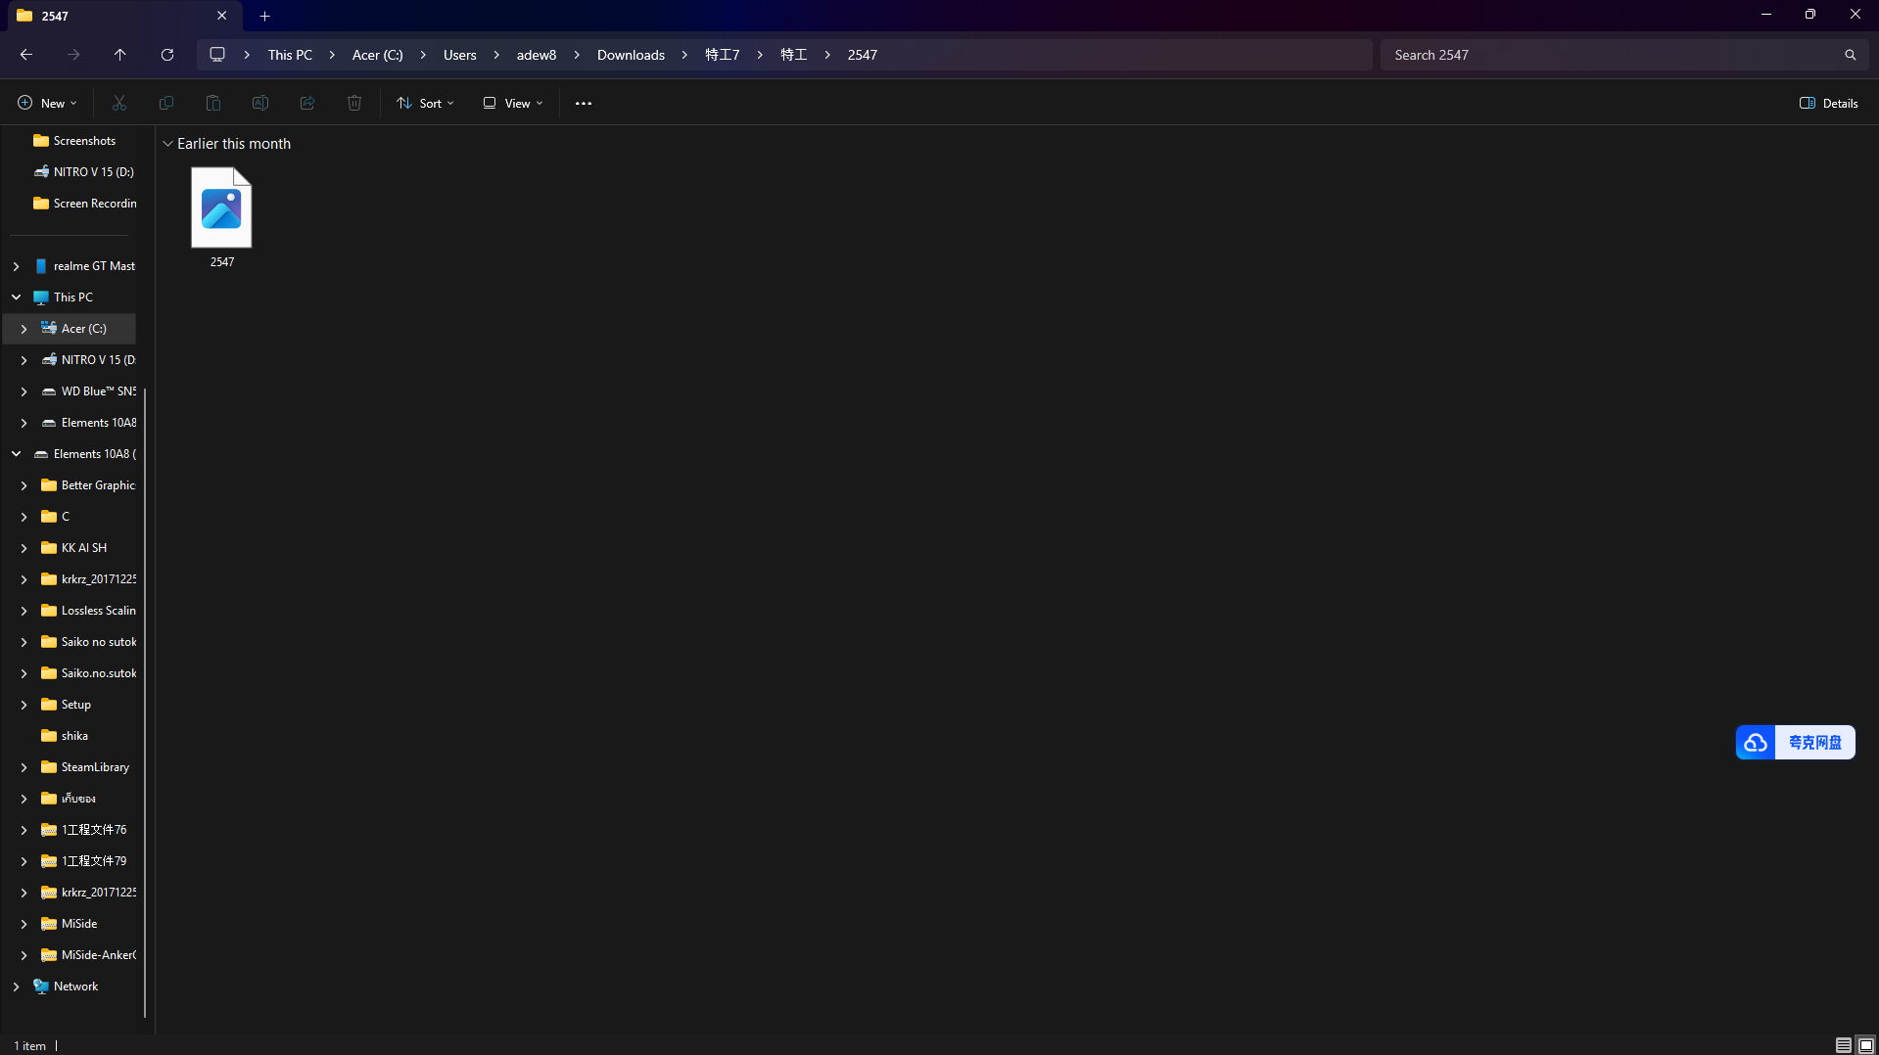The image size is (1879, 1055).
Task: Toggle the Details pane
Action: (x=1828, y=103)
